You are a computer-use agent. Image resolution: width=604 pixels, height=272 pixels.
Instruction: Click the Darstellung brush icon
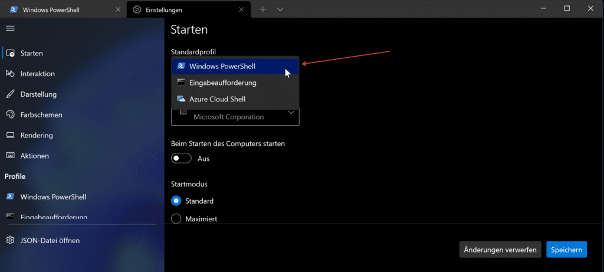[10, 94]
